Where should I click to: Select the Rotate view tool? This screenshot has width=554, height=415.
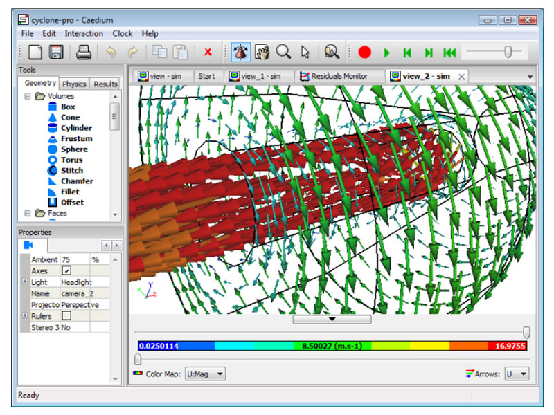pos(240,52)
